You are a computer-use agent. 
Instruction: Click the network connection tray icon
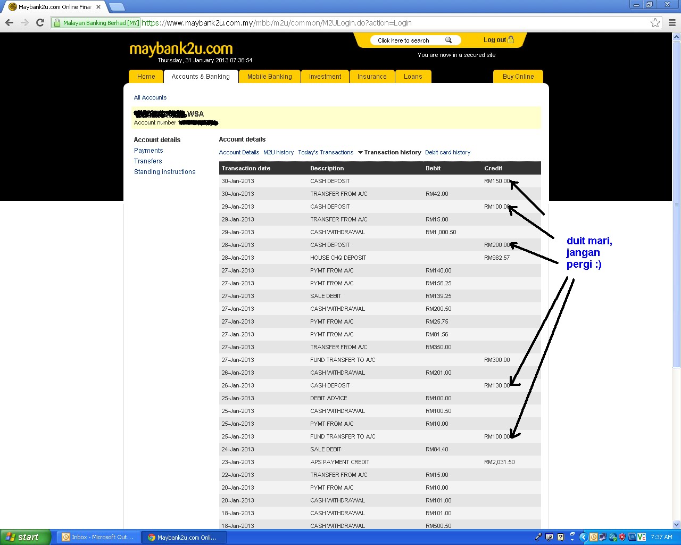(x=603, y=537)
